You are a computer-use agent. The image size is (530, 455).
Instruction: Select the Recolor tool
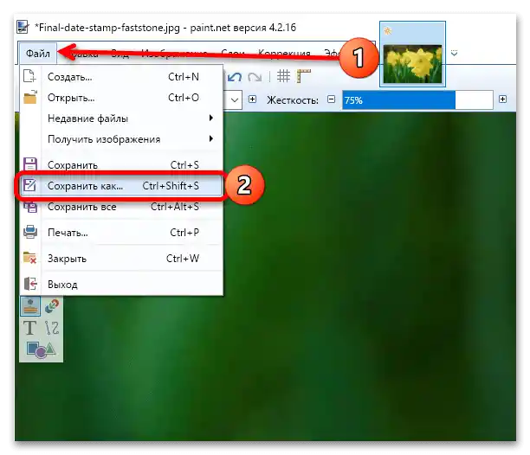point(52,306)
